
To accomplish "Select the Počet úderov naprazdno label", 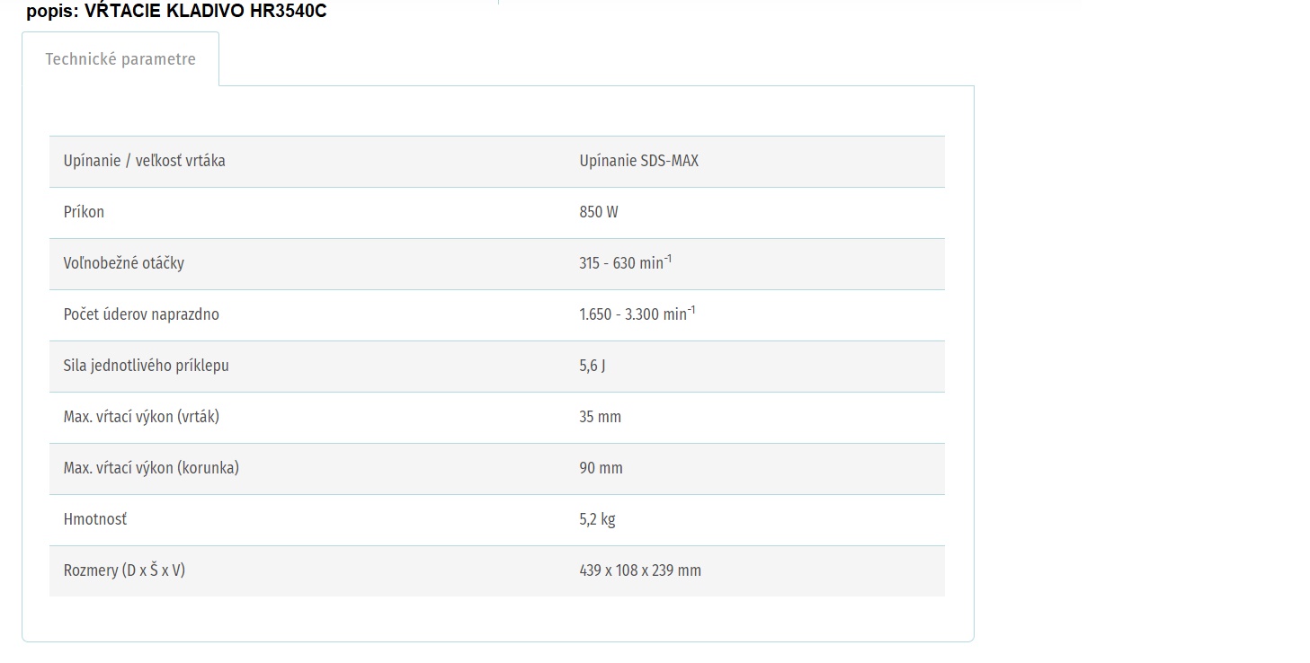I will pos(141,314).
